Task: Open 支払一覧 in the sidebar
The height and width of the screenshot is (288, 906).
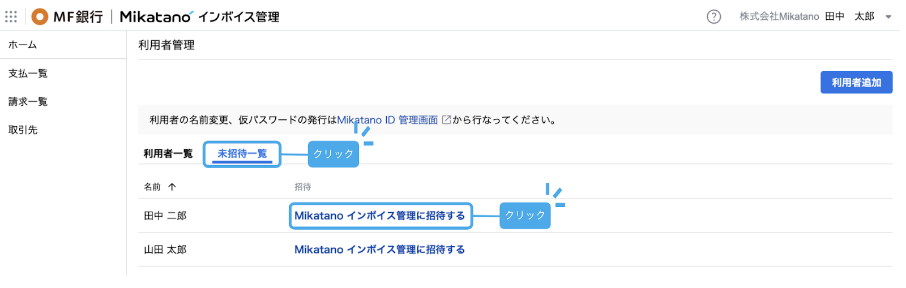Action: [x=28, y=74]
